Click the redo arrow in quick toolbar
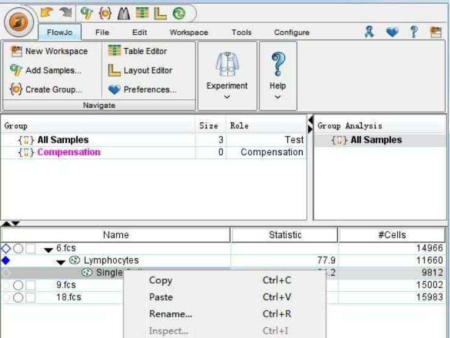Screen dimensions: 450x338 (x=66, y=13)
